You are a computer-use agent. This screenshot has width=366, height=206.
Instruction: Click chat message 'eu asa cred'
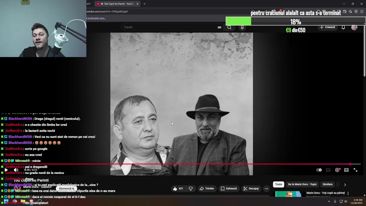pos(33,155)
